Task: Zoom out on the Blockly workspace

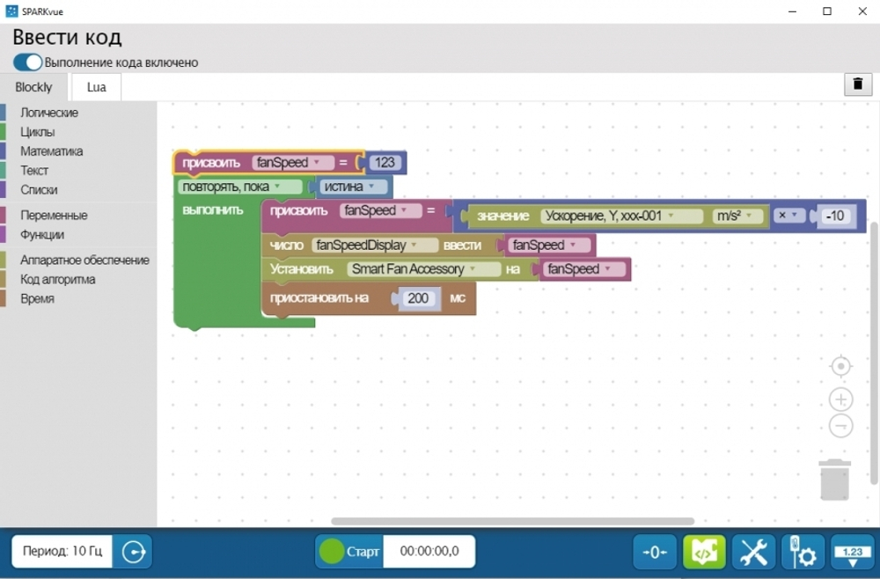Action: point(841,426)
